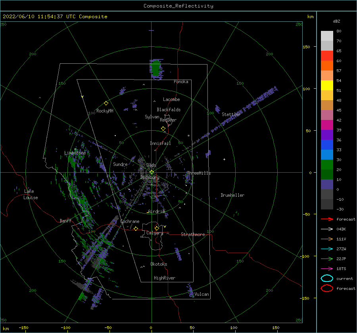Click the yellow radar-center diamond near Didsbury
Screen dimensions: 357x333
coord(152,172)
